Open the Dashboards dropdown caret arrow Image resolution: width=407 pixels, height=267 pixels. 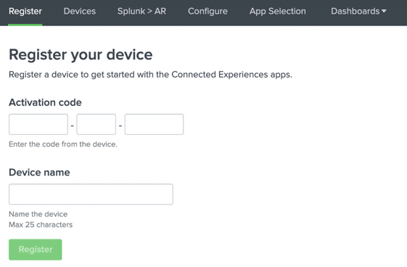(385, 11)
